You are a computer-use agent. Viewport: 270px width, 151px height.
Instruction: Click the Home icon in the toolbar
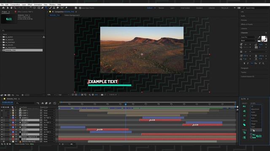(3, 8)
